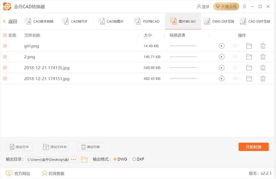Click 添加文件 to add files
276x179 pixels.
[19, 147]
